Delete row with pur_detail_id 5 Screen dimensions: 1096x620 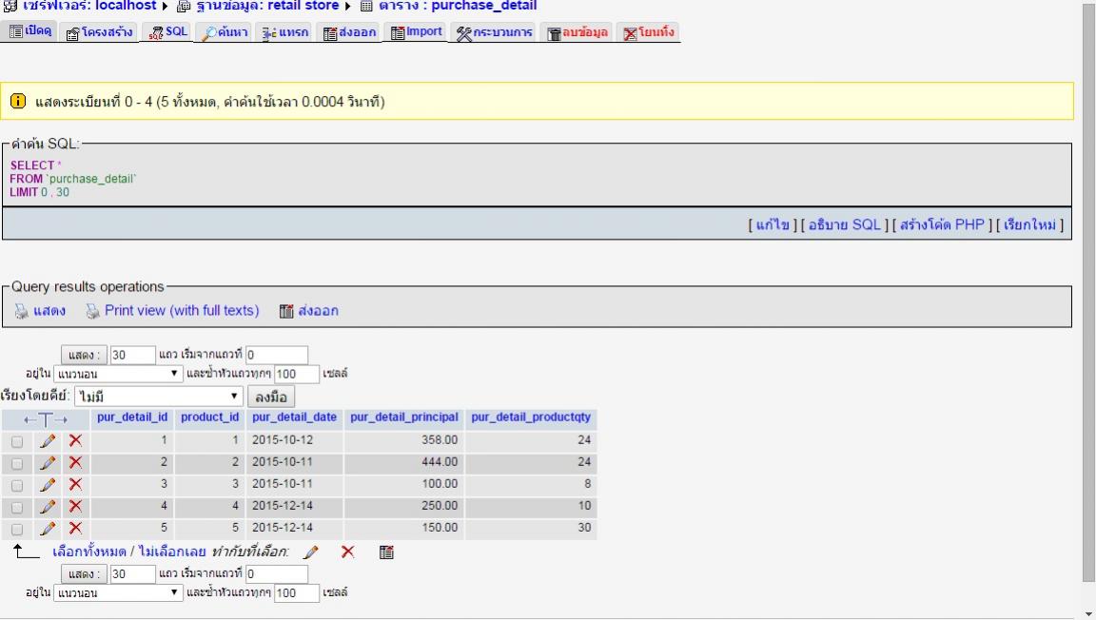coord(75,529)
